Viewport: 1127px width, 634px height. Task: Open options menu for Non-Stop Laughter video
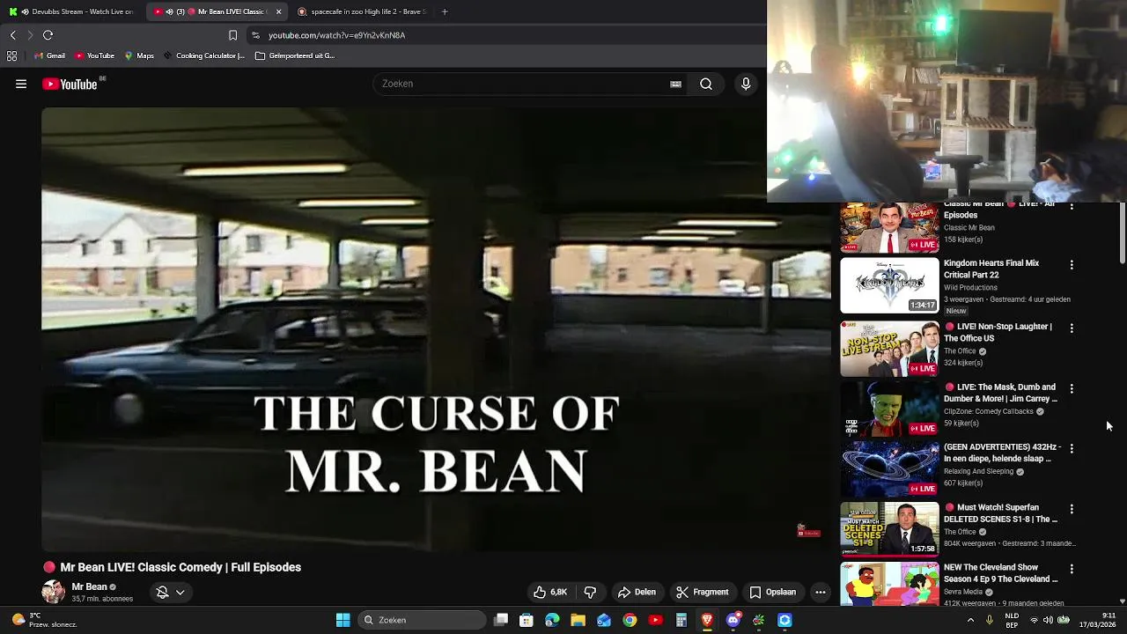(1072, 328)
